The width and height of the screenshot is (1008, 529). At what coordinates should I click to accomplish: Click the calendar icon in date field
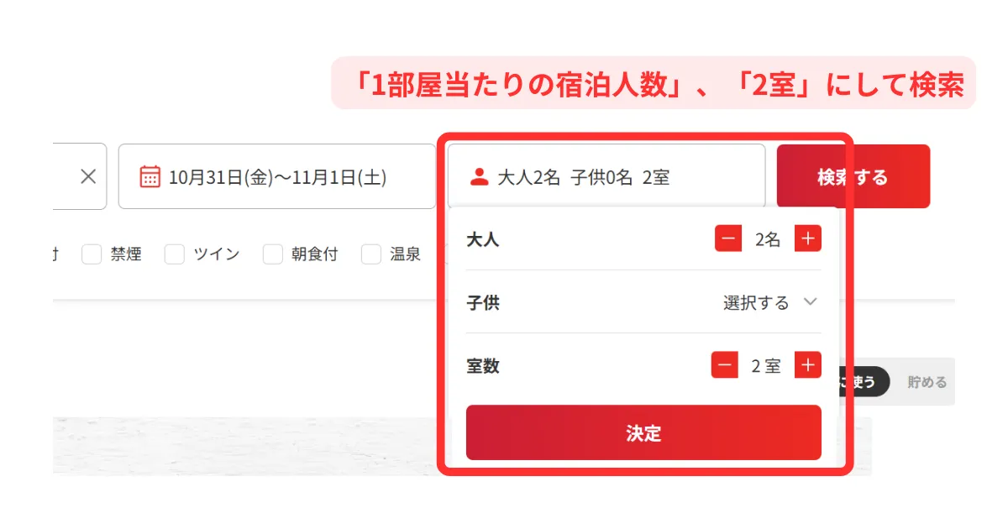tap(150, 177)
